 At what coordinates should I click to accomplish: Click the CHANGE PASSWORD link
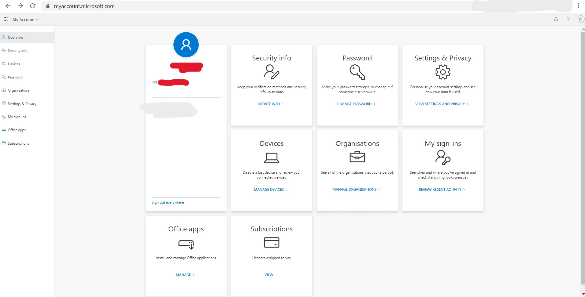(356, 104)
